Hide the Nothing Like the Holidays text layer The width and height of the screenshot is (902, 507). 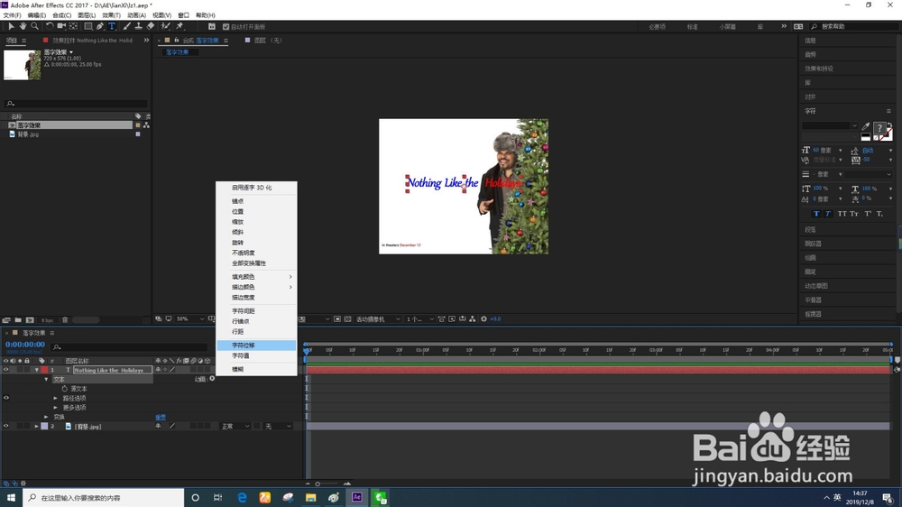pos(6,370)
